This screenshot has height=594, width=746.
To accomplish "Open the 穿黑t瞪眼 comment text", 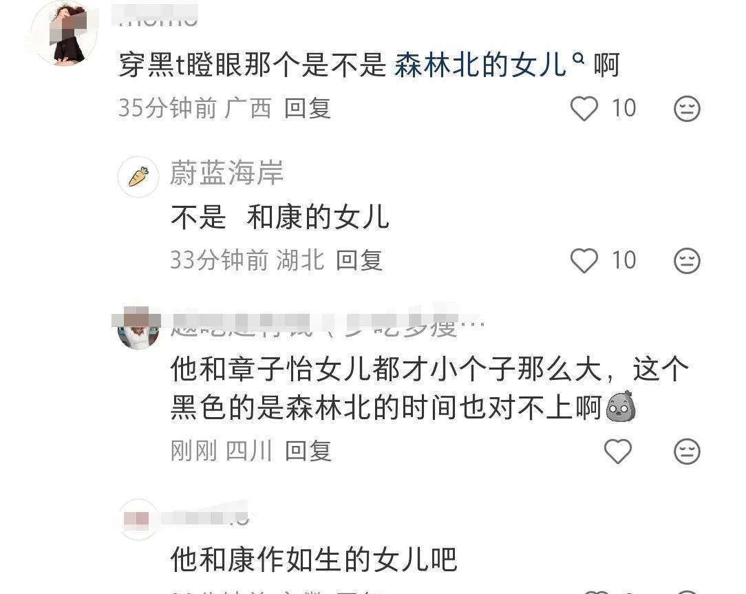I will 369,65.
